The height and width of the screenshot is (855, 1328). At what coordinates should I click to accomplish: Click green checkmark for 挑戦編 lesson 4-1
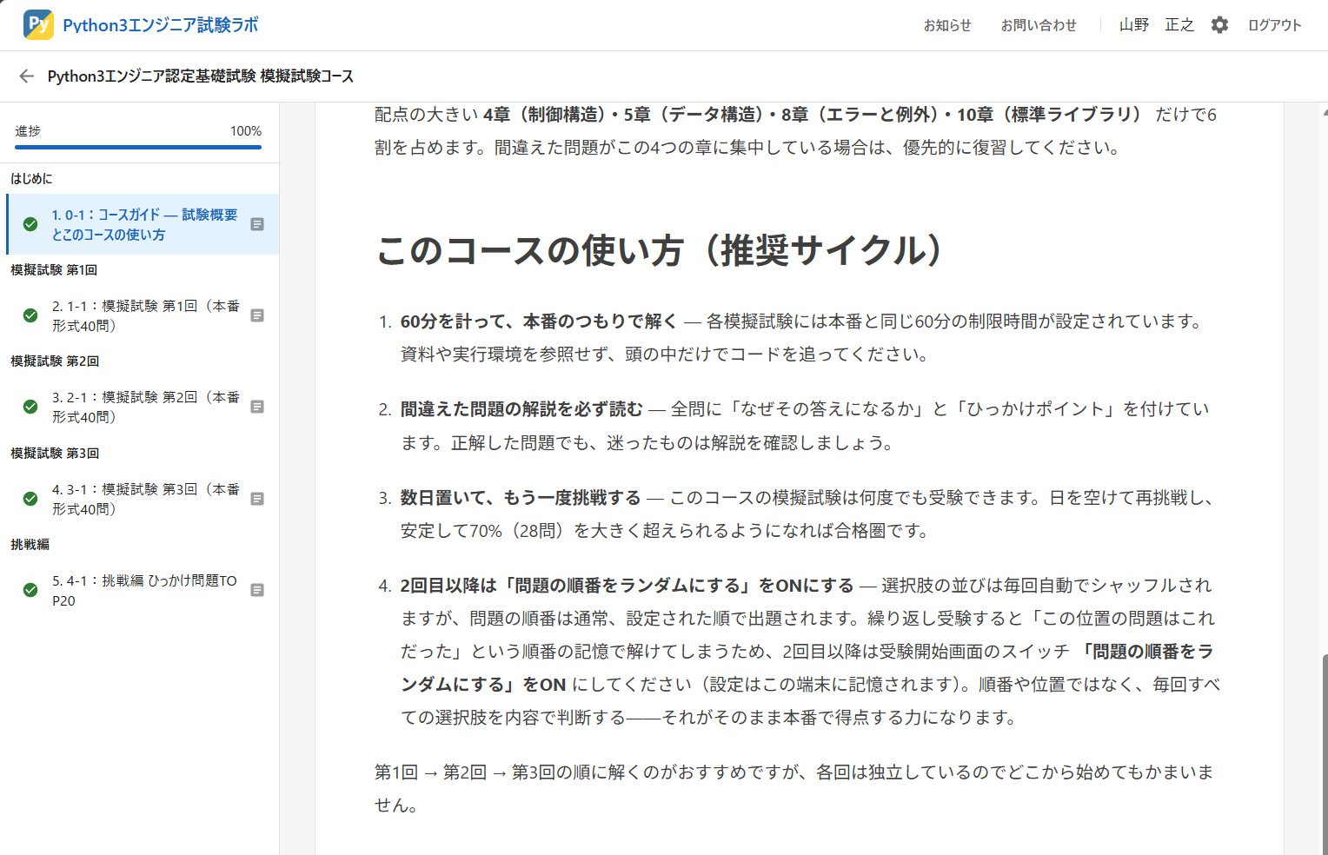30,590
